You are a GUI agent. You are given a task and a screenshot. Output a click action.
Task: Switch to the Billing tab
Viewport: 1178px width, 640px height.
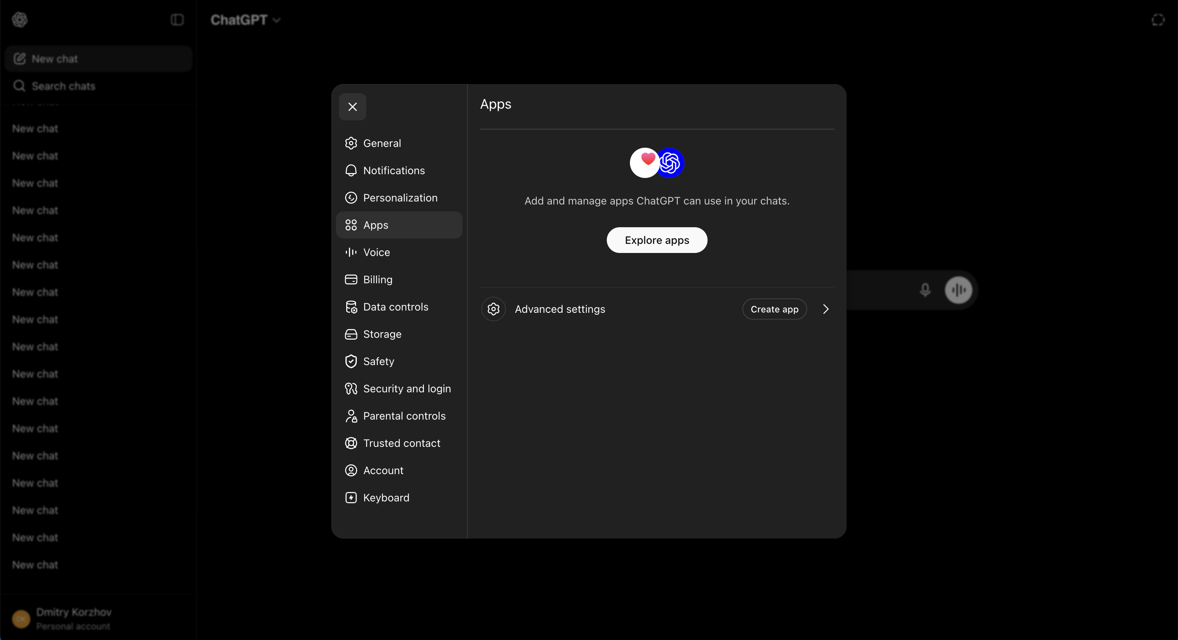[399, 279]
